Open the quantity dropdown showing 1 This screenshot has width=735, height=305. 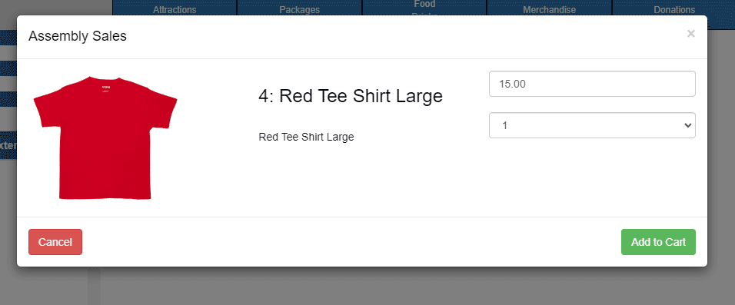point(592,125)
